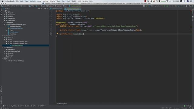Open the Version Control tool window

pos(24,106)
